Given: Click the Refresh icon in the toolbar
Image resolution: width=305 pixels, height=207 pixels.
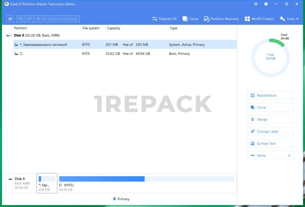Looking at the screenshot, I should point(10,19).
